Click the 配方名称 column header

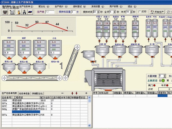45,97
